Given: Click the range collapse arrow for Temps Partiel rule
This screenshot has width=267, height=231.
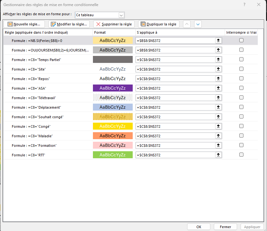Looking at the screenshot, I should click(x=218, y=59).
